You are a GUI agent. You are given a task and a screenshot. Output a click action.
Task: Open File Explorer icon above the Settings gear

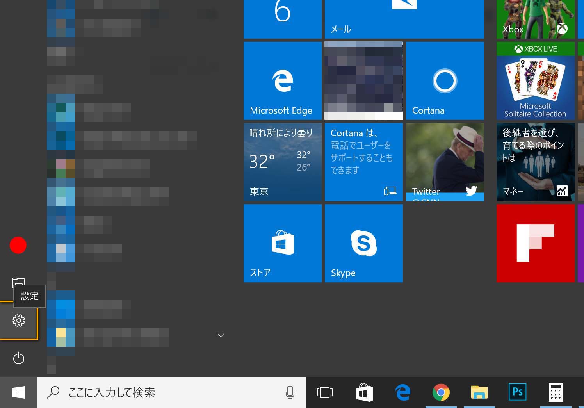pyautogui.click(x=18, y=282)
